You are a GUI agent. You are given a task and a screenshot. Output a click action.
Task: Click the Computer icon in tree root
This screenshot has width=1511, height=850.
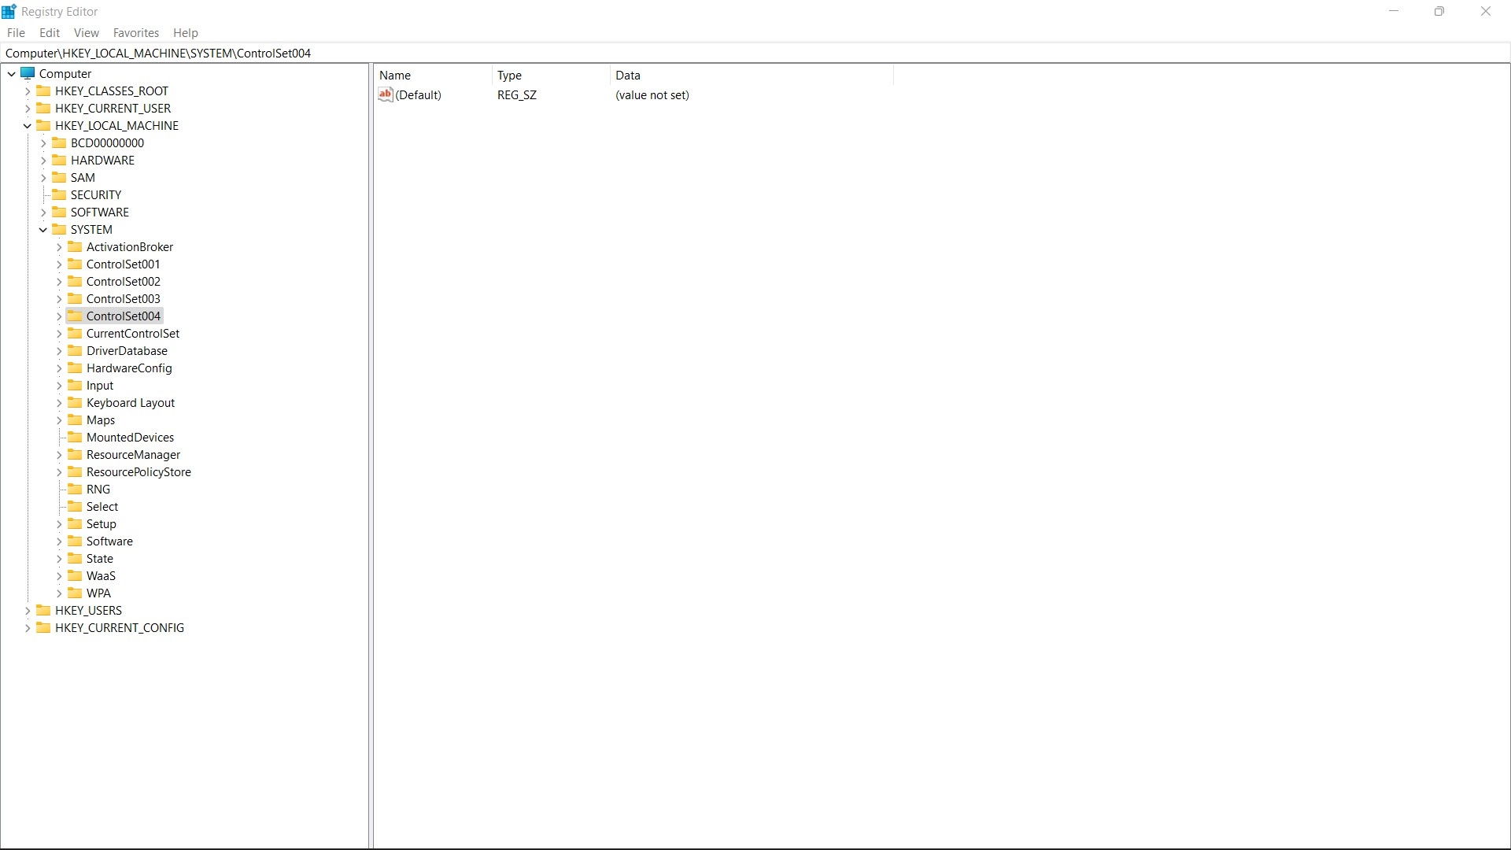(x=28, y=73)
